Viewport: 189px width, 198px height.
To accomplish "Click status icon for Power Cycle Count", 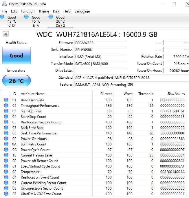I will click(6, 150).
